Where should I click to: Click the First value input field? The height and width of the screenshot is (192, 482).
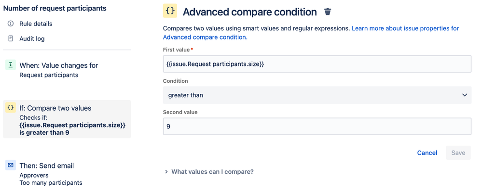pos(317,64)
